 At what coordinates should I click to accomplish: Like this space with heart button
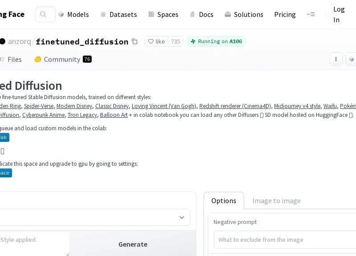pyautogui.click(x=157, y=41)
